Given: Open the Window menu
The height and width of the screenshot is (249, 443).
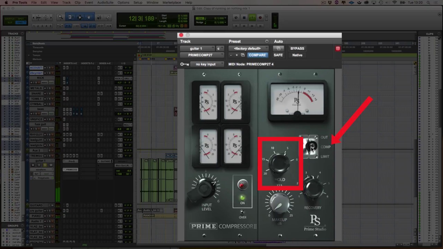Looking at the screenshot, I should [152, 2].
